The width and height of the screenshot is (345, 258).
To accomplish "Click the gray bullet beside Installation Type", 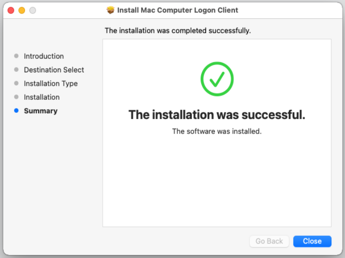I will click(x=16, y=83).
